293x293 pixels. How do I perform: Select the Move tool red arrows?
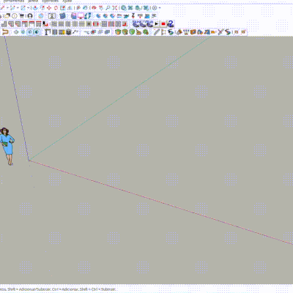49,8
